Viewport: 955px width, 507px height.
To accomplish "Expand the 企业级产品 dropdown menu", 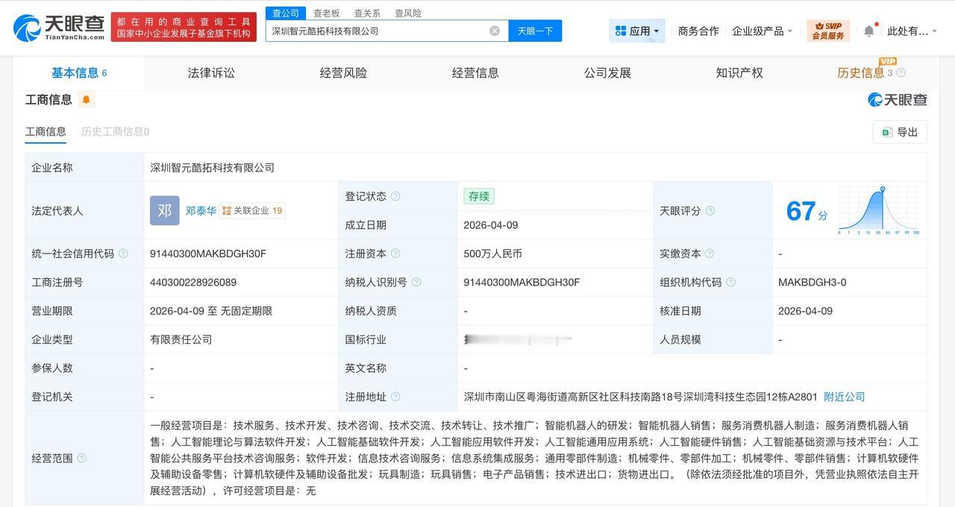I will [762, 31].
